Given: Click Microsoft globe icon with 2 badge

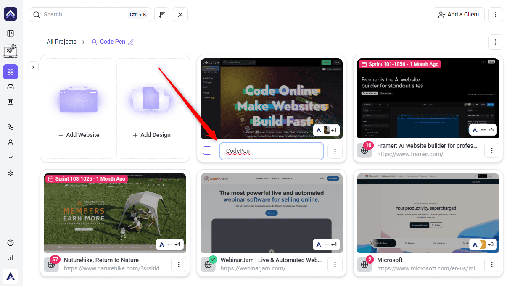Looking at the screenshot, I should click(x=364, y=264).
